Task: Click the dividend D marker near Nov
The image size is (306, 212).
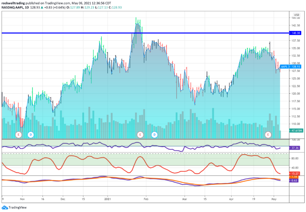Action: 31,134
